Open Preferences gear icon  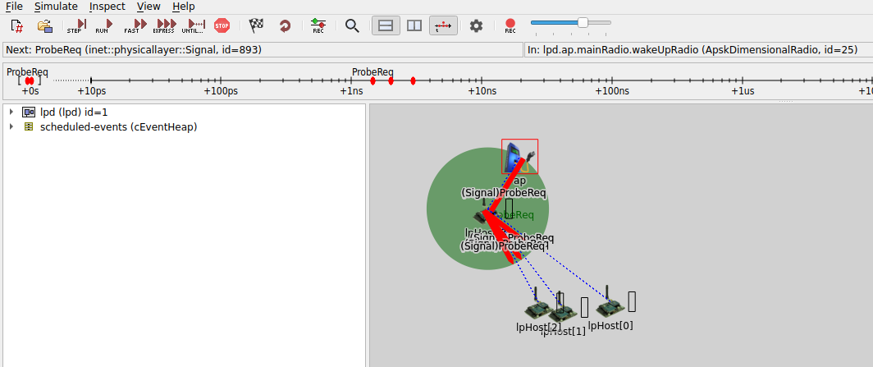(476, 25)
